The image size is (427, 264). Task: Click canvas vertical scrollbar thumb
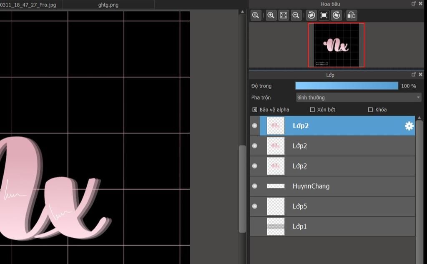pos(242,189)
